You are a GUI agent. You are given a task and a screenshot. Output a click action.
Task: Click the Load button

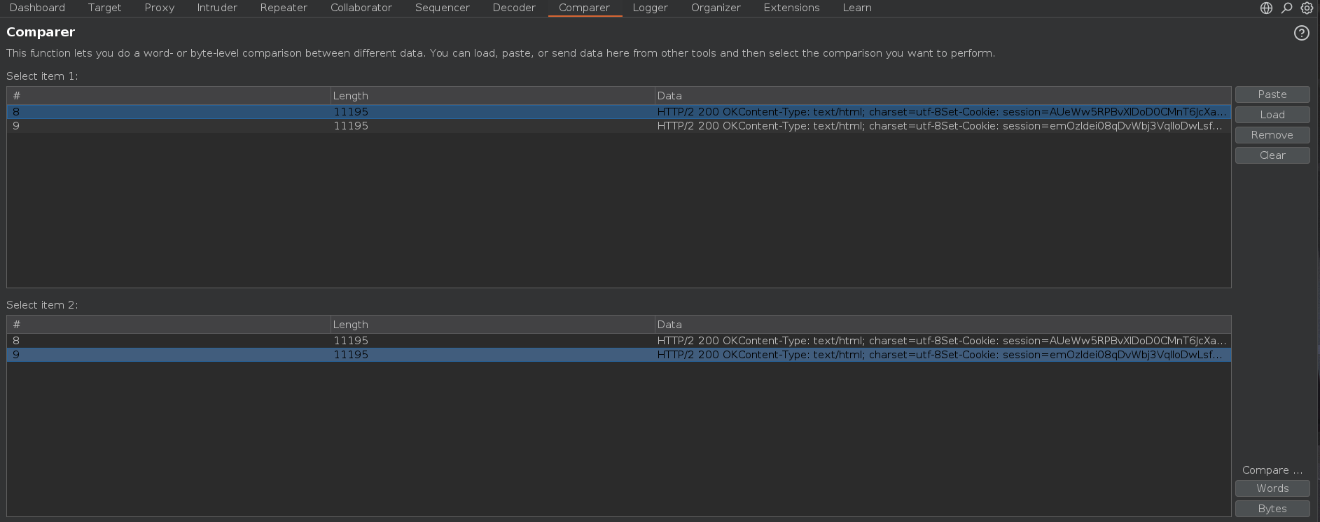[1272, 115]
